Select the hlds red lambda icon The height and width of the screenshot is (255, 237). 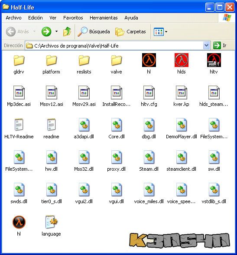pos(182,60)
